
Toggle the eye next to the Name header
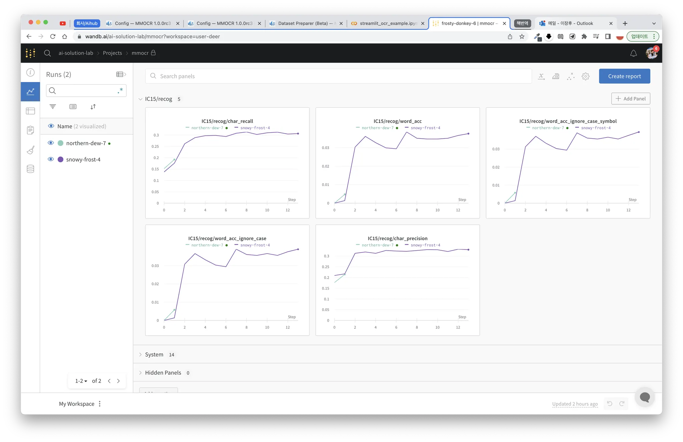[51, 126]
